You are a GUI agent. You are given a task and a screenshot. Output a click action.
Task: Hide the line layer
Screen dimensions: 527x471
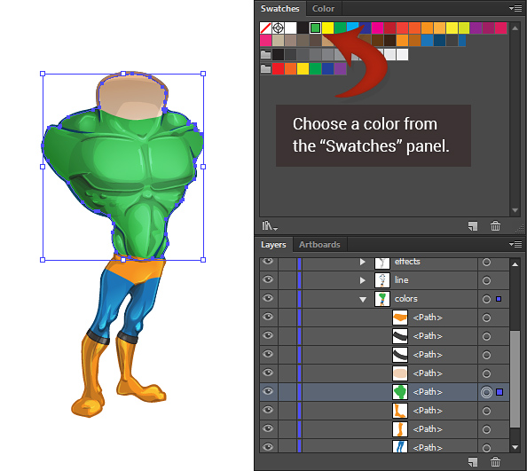click(268, 279)
